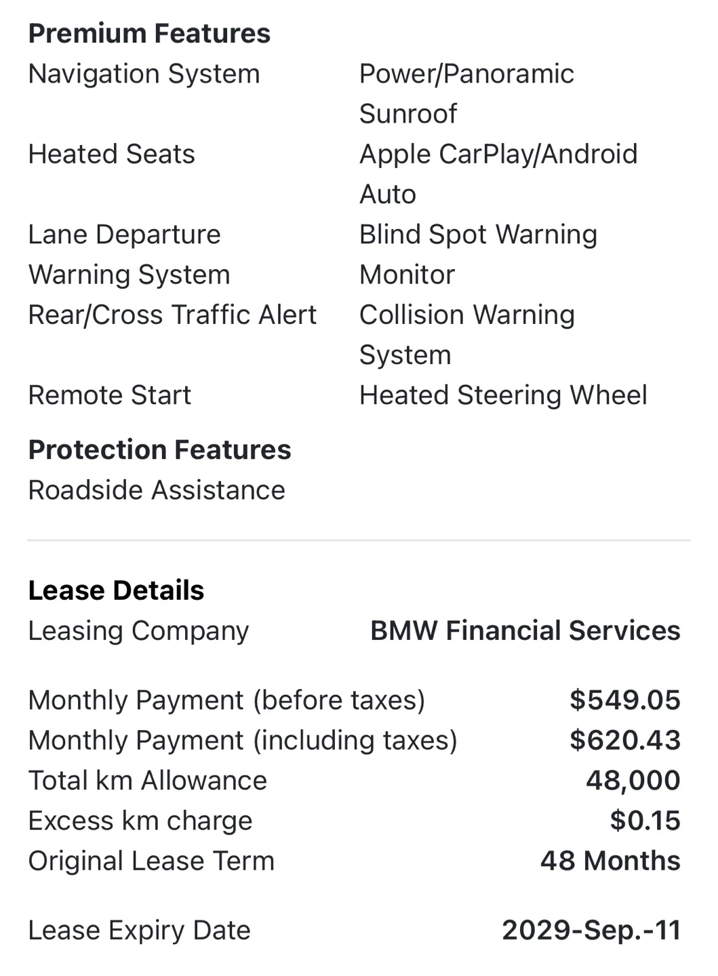The width and height of the screenshot is (718, 976).
Task: Select Apple CarPlay/Android Auto feature text
Action: point(498,174)
